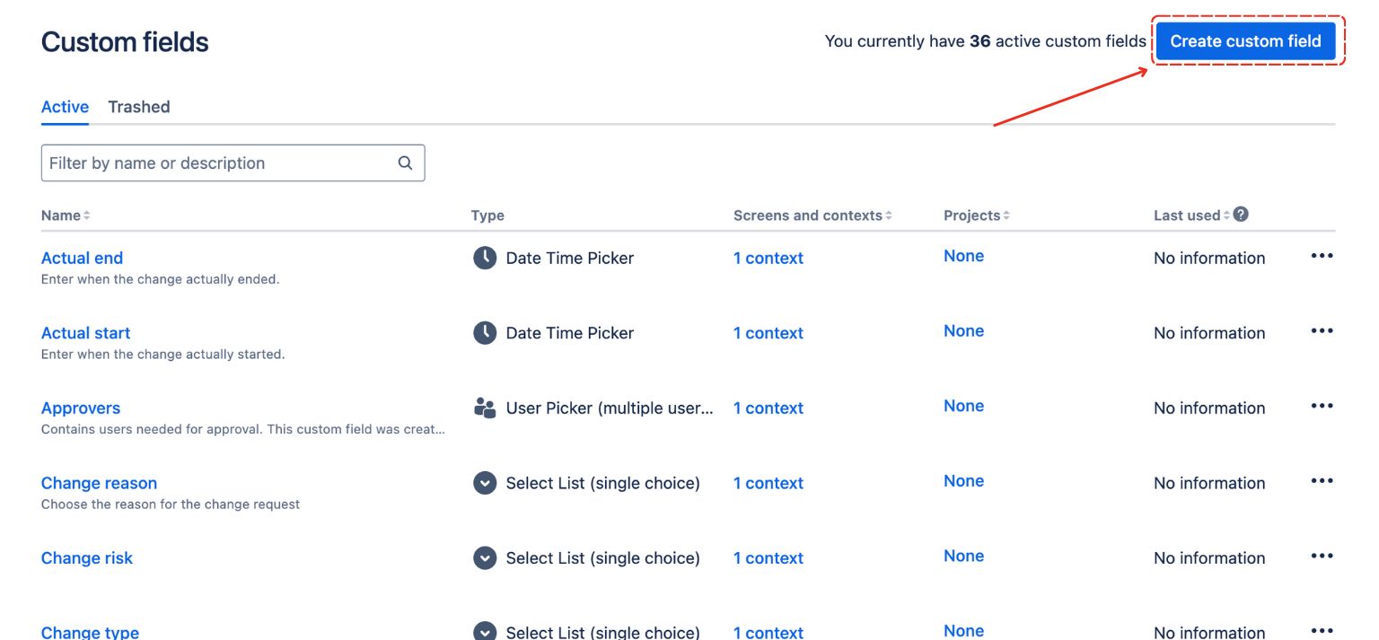Click None under Projects for Actual end
The image size is (1379, 640).
pyautogui.click(x=962, y=256)
